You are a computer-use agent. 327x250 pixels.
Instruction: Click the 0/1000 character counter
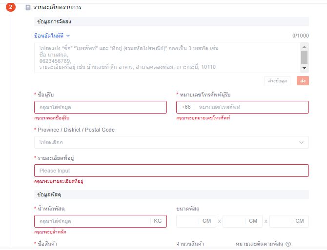point(301,36)
